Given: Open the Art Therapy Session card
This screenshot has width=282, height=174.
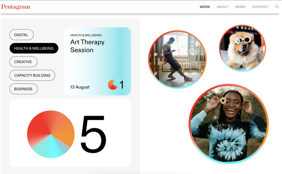Looking at the screenshot, I should [x=98, y=61].
